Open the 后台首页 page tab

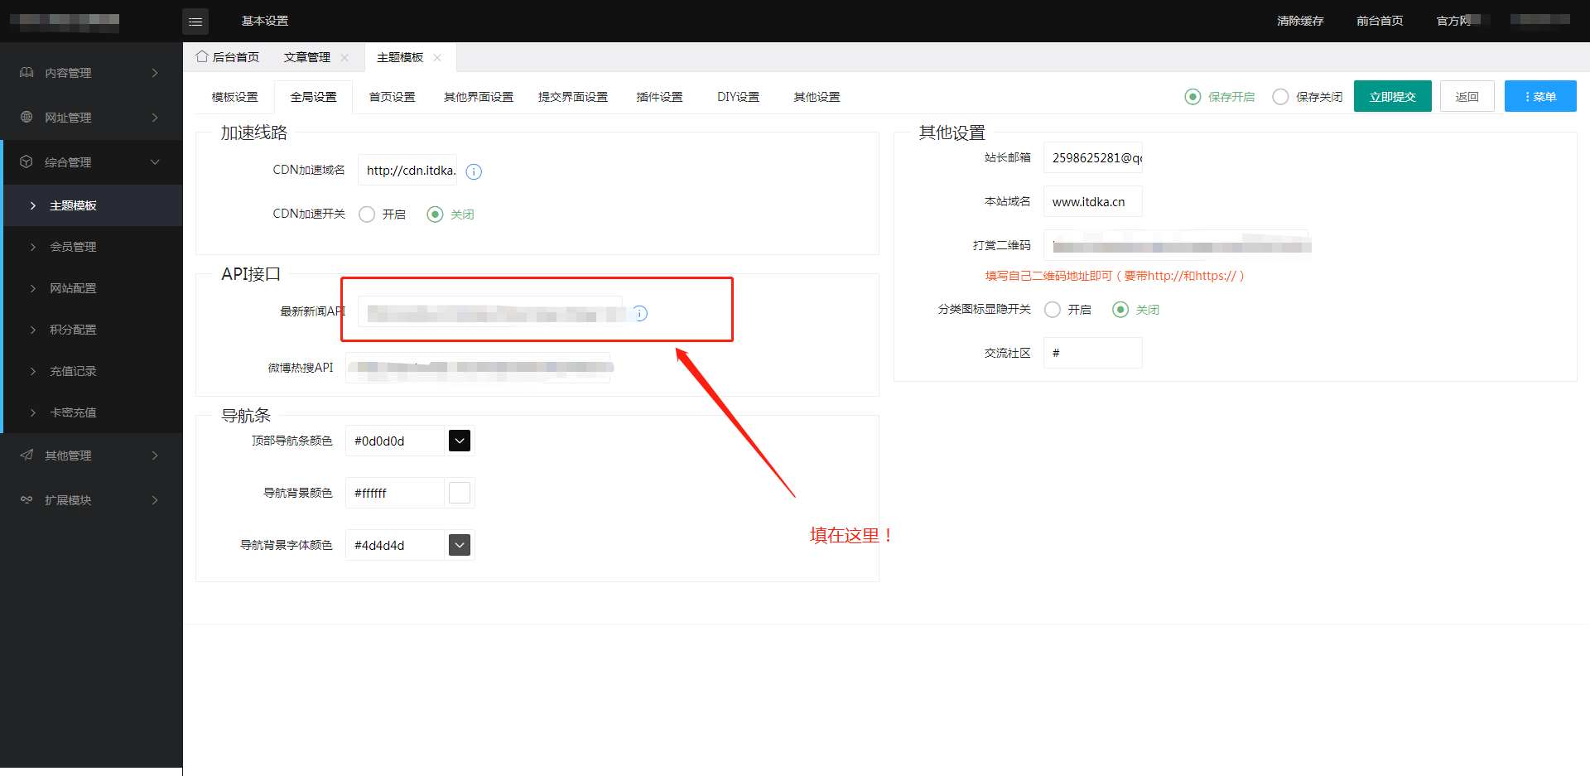pyautogui.click(x=228, y=57)
